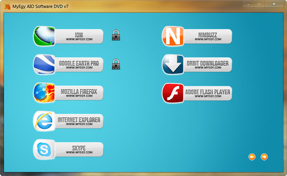Maximize the MyEgy AIO Software window
Viewport: 287px width, 176px height.
coord(259,4)
